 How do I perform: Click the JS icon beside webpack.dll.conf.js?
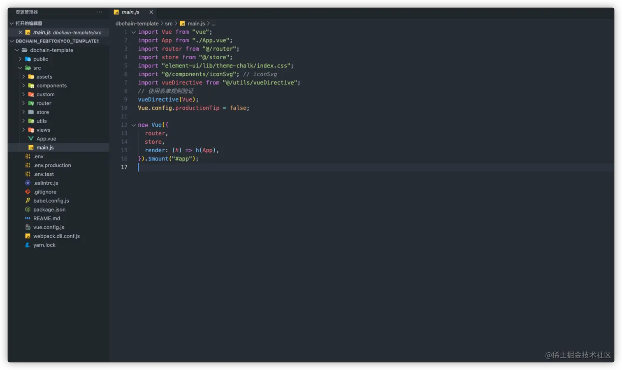[x=28, y=236]
